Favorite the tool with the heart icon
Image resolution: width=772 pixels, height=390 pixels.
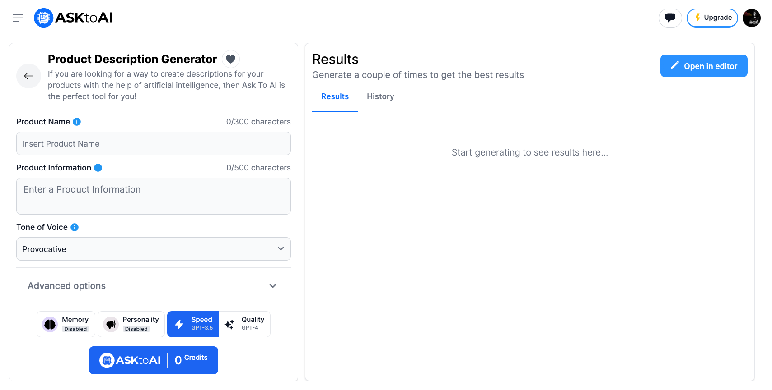click(230, 59)
